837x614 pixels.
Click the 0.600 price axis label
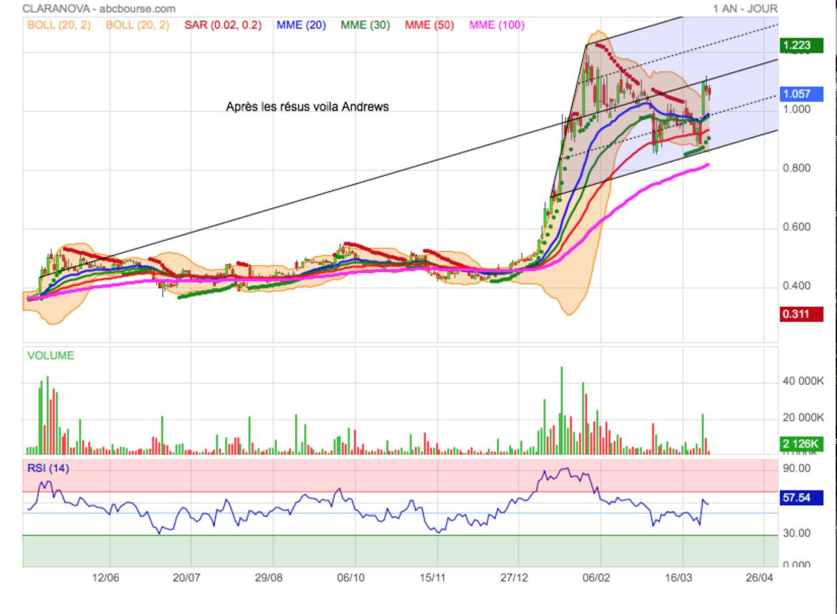pos(797,227)
